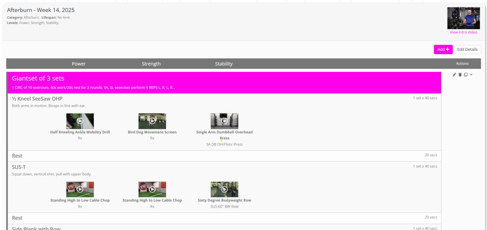Screen dimensions: 487x230
Task: Select the Stability column header
Action: point(224,64)
